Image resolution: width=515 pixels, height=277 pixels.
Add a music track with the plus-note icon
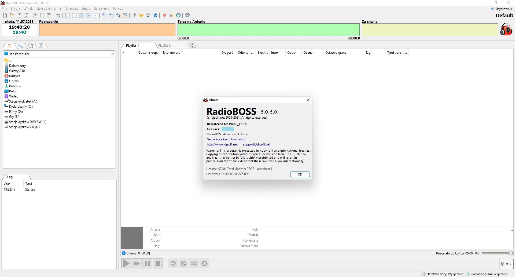click(x=104, y=15)
